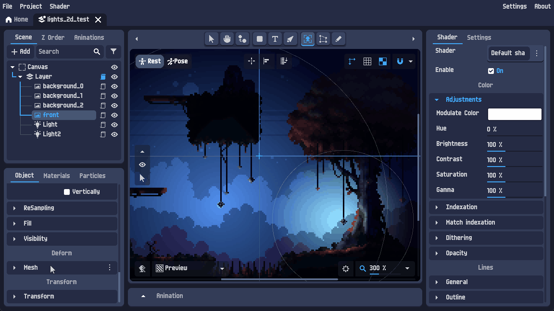The width and height of the screenshot is (554, 311).
Task: Pick the rectangle shape tool
Action: click(259, 39)
